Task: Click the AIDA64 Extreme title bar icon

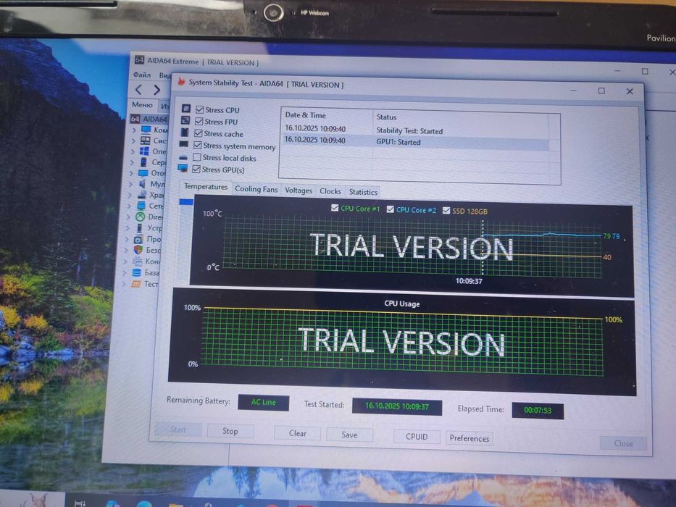Action: tap(139, 59)
